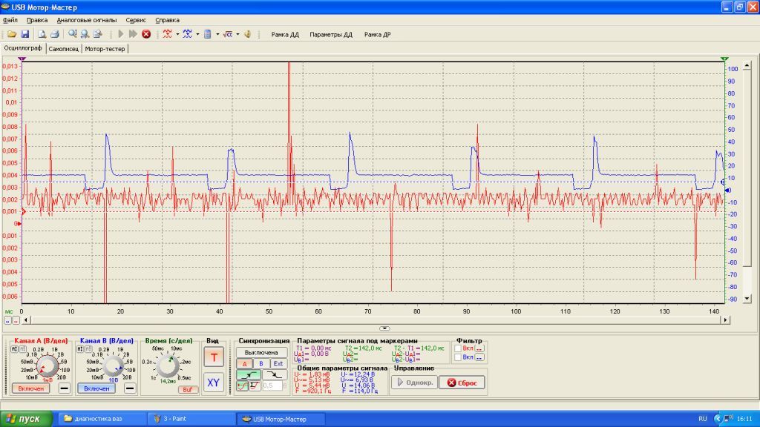Enable the blue channel B filter checkbox
Screen dimensions: 760x427
point(457,357)
